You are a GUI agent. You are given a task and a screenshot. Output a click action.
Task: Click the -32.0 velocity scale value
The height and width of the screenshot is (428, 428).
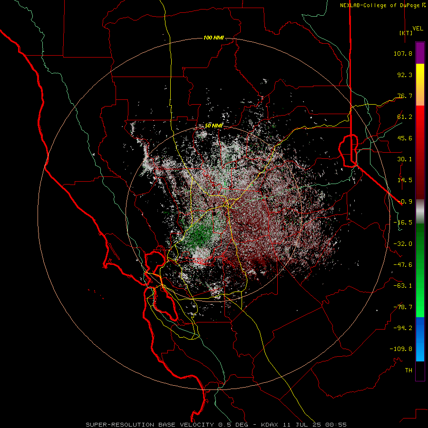(x=403, y=244)
